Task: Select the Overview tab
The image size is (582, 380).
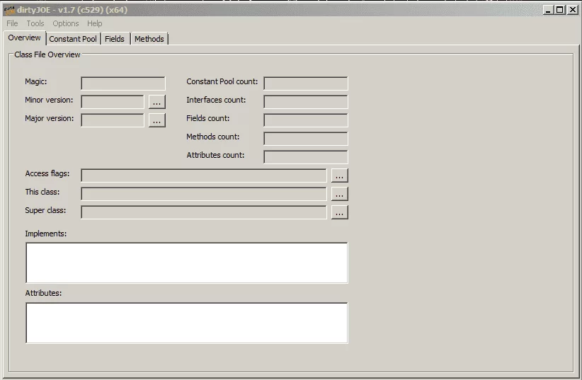Action: pos(24,38)
